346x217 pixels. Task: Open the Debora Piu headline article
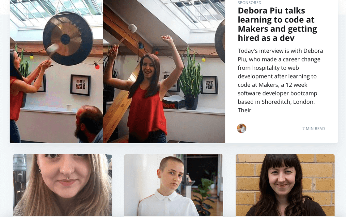277,24
